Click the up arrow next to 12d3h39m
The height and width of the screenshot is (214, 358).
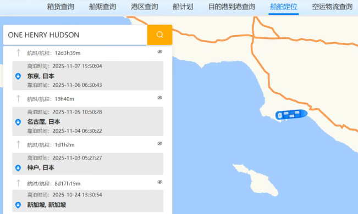(x=19, y=53)
